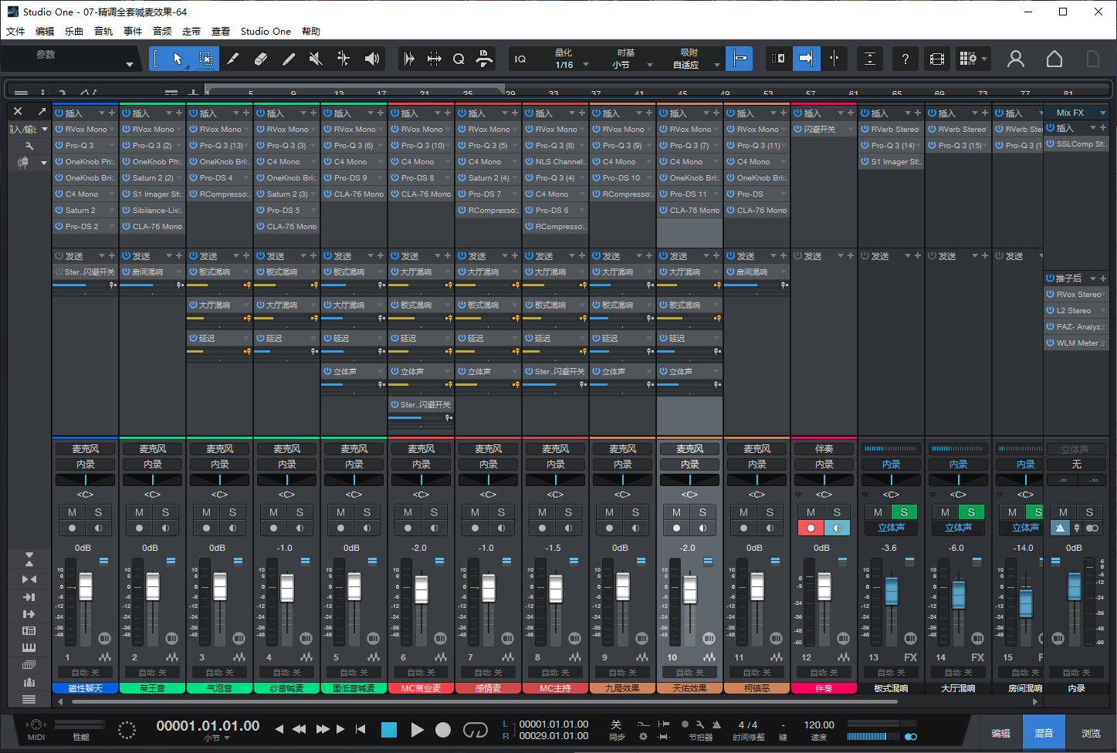Viewport: 1117px width, 753px height.
Task: Toggle the Loop button in transport
Action: 475,730
